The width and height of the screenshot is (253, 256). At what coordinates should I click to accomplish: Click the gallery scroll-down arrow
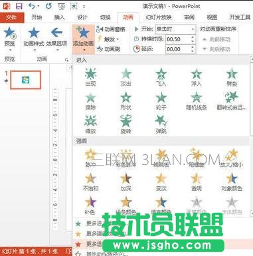coord(251,213)
